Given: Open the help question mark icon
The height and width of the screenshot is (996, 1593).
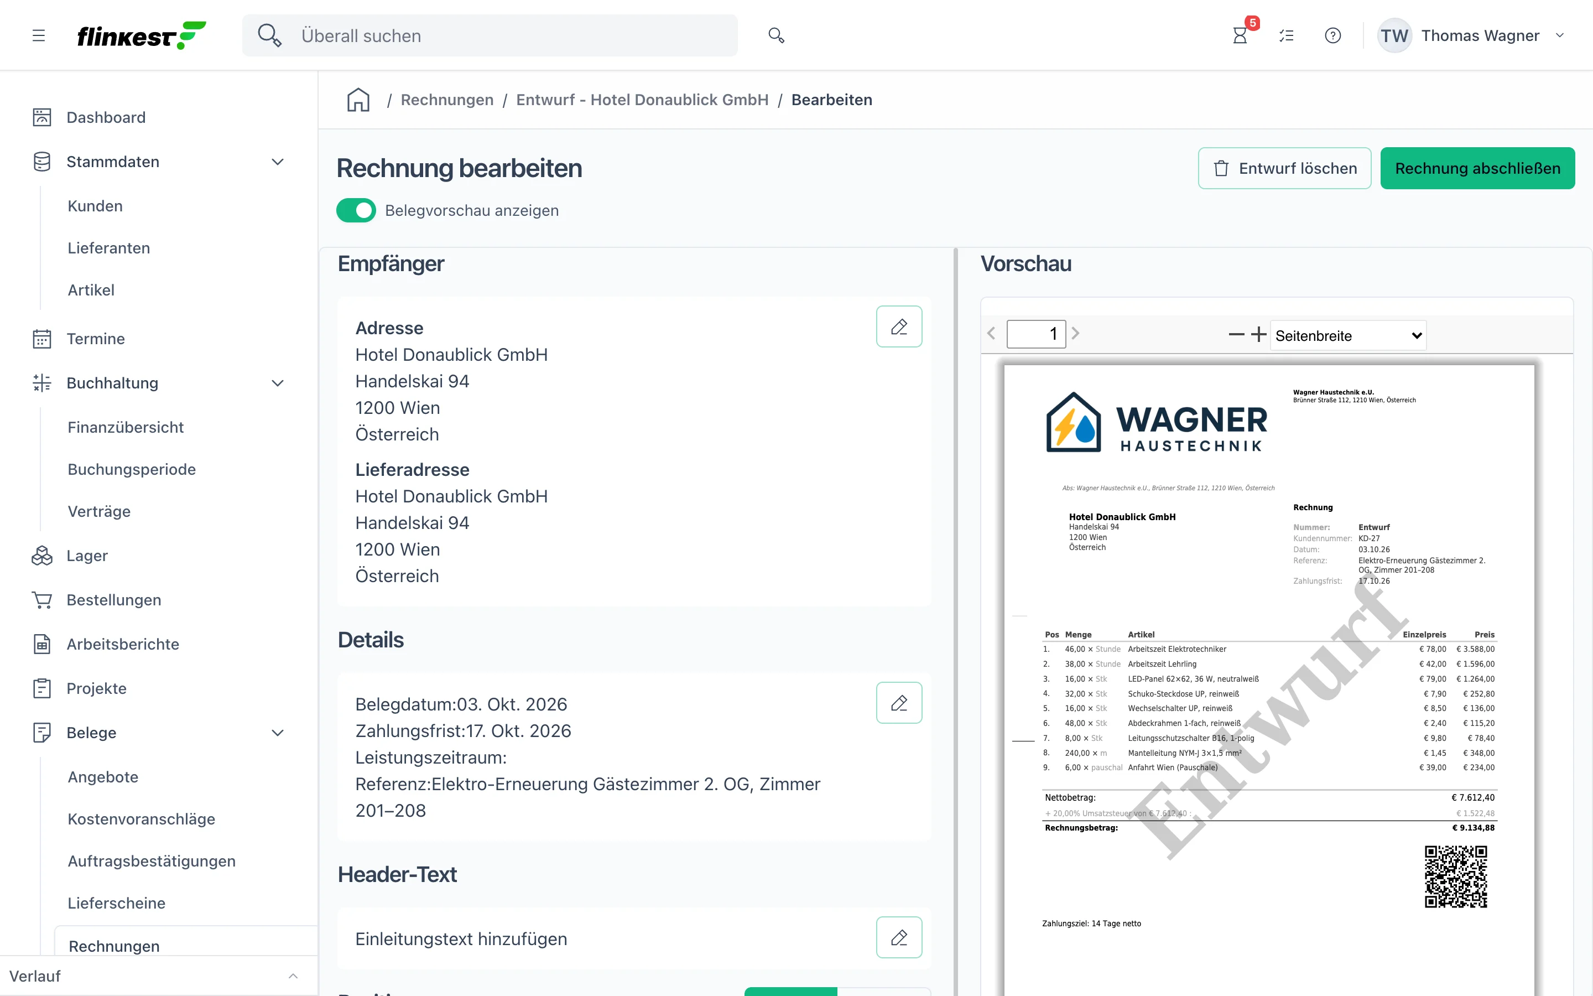Looking at the screenshot, I should [x=1333, y=35].
